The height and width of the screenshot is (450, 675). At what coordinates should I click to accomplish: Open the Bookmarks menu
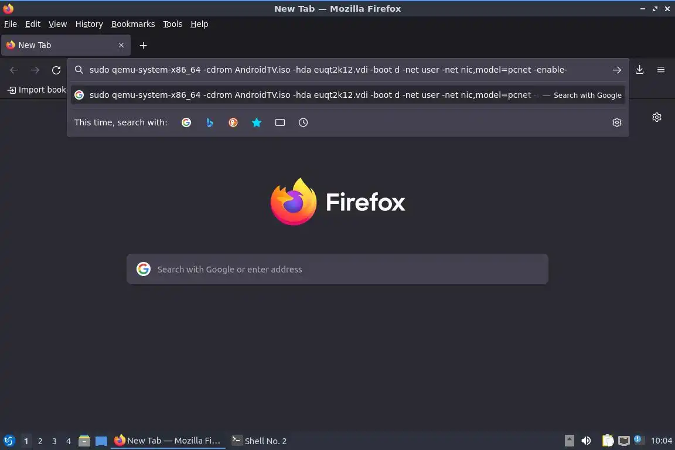[x=133, y=24]
